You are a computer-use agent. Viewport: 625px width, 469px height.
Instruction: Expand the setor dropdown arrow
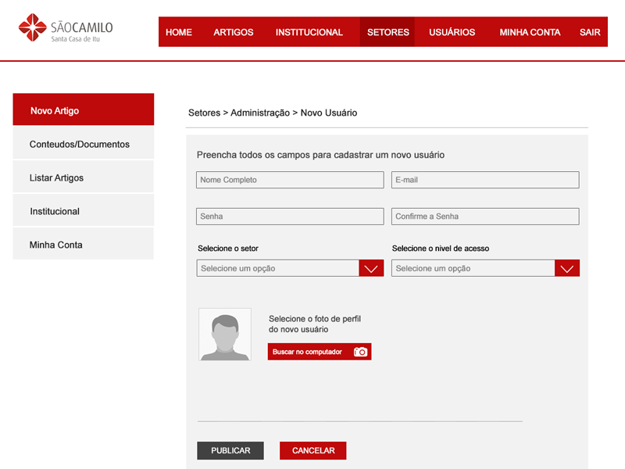point(371,268)
